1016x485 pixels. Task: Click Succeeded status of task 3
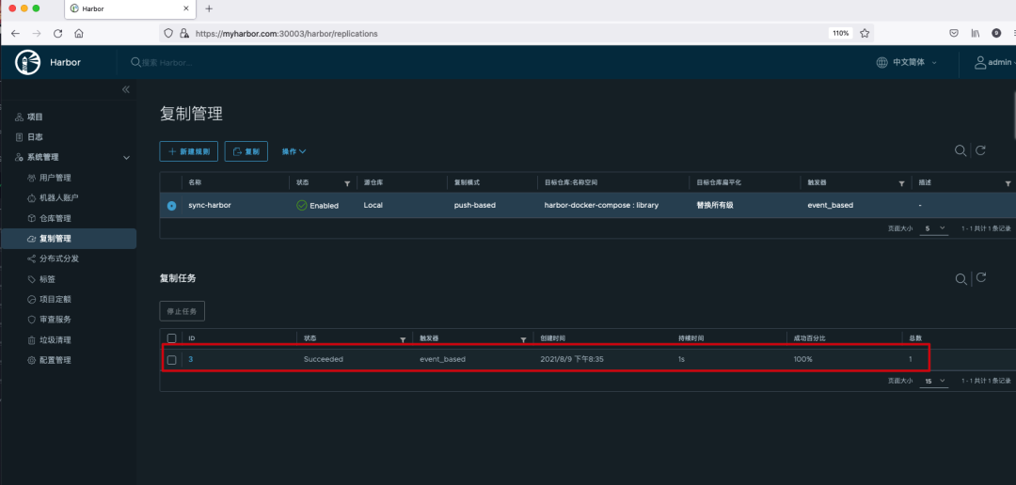(324, 359)
